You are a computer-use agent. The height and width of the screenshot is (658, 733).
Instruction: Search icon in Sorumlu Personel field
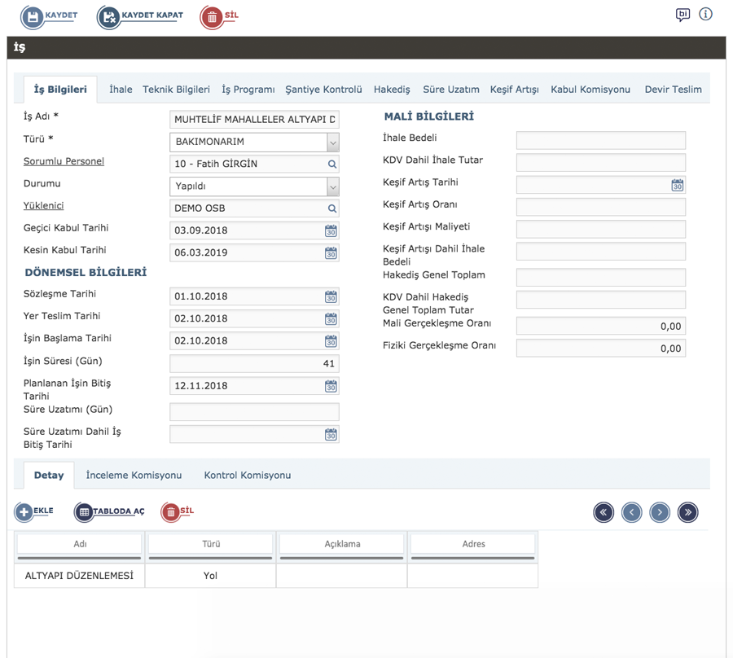(x=331, y=164)
